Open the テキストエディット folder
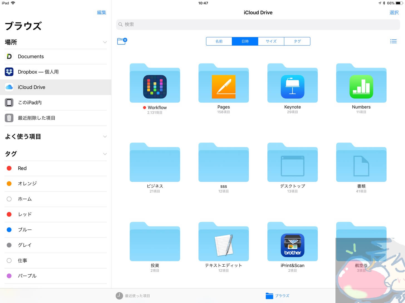This screenshot has height=303, width=405. click(x=223, y=242)
